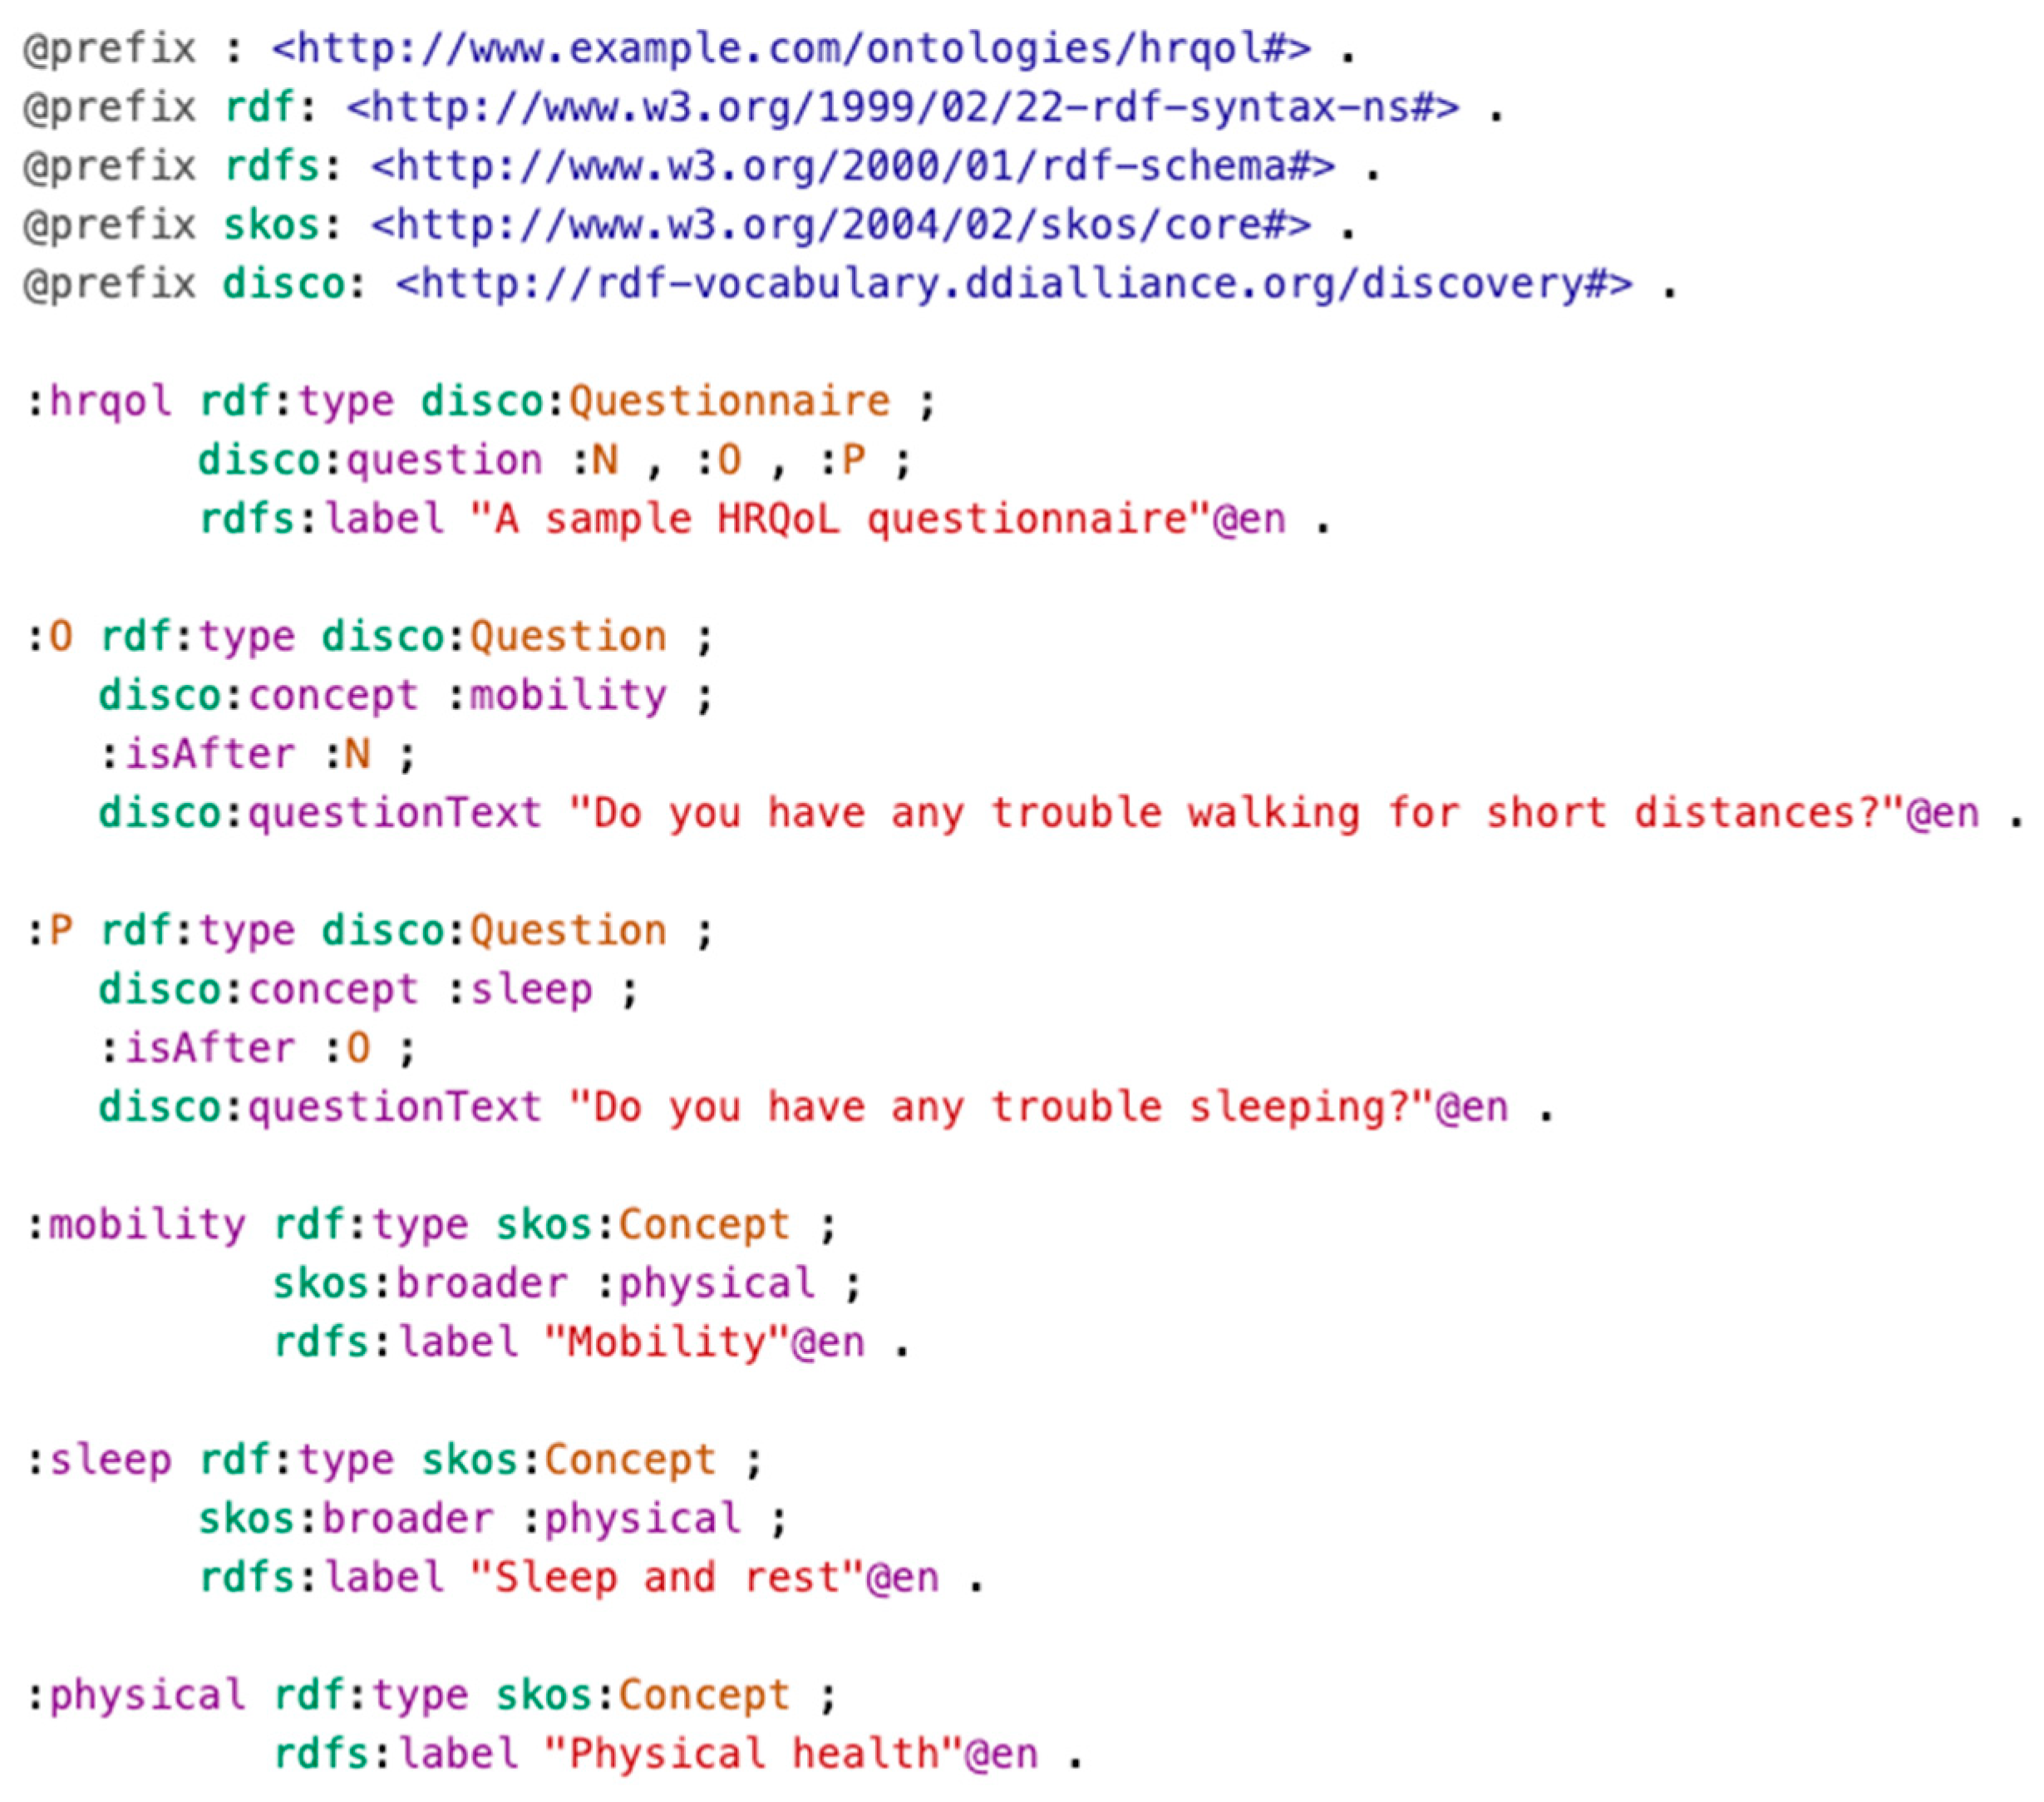Click skos:broader under the :mobility definition
The height and width of the screenshot is (1802, 2044).
[420, 1284]
